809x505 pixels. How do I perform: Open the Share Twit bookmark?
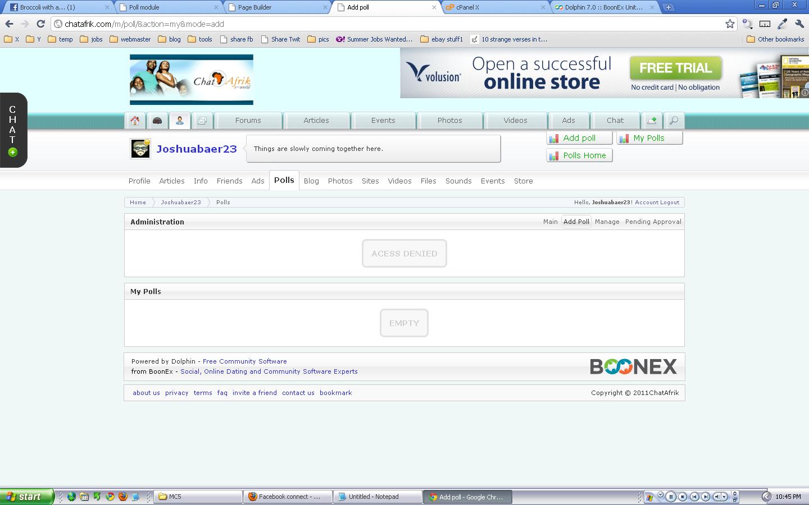click(x=280, y=39)
